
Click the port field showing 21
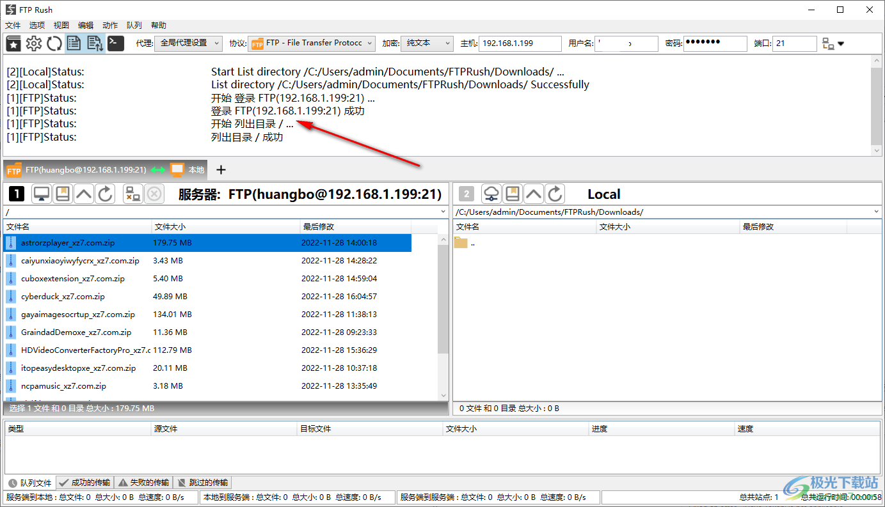[x=794, y=43]
